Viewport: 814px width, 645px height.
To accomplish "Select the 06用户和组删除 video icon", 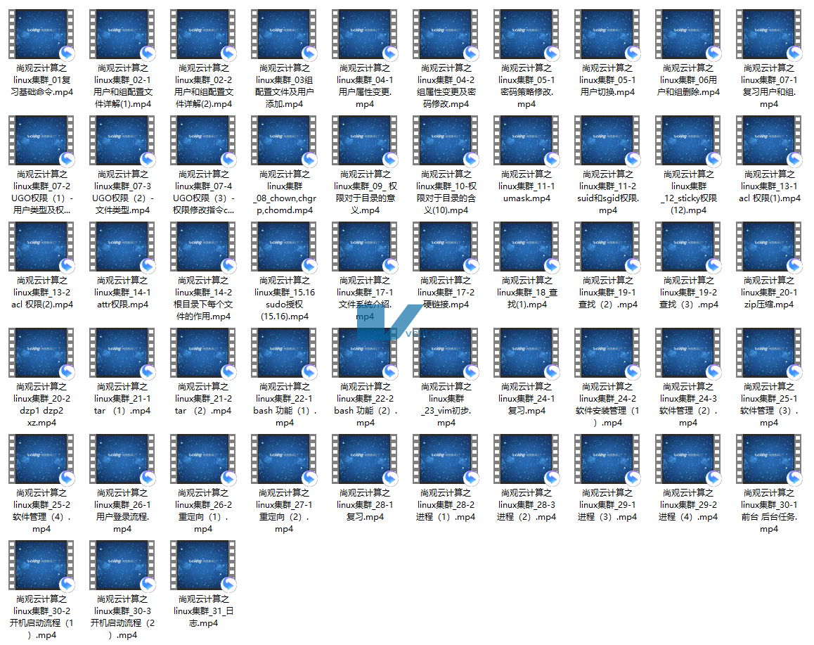I will pyautogui.click(x=688, y=34).
